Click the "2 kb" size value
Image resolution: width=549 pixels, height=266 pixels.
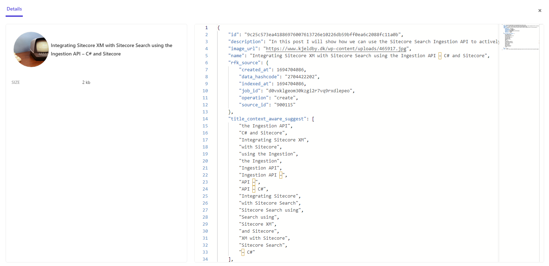click(86, 82)
